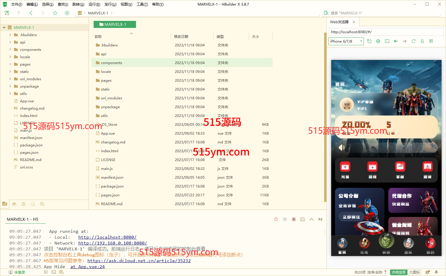Image resolution: width=446 pixels, height=276 pixels.
Task: Click the run play icon in top toolbar
Action: (x=67, y=13)
